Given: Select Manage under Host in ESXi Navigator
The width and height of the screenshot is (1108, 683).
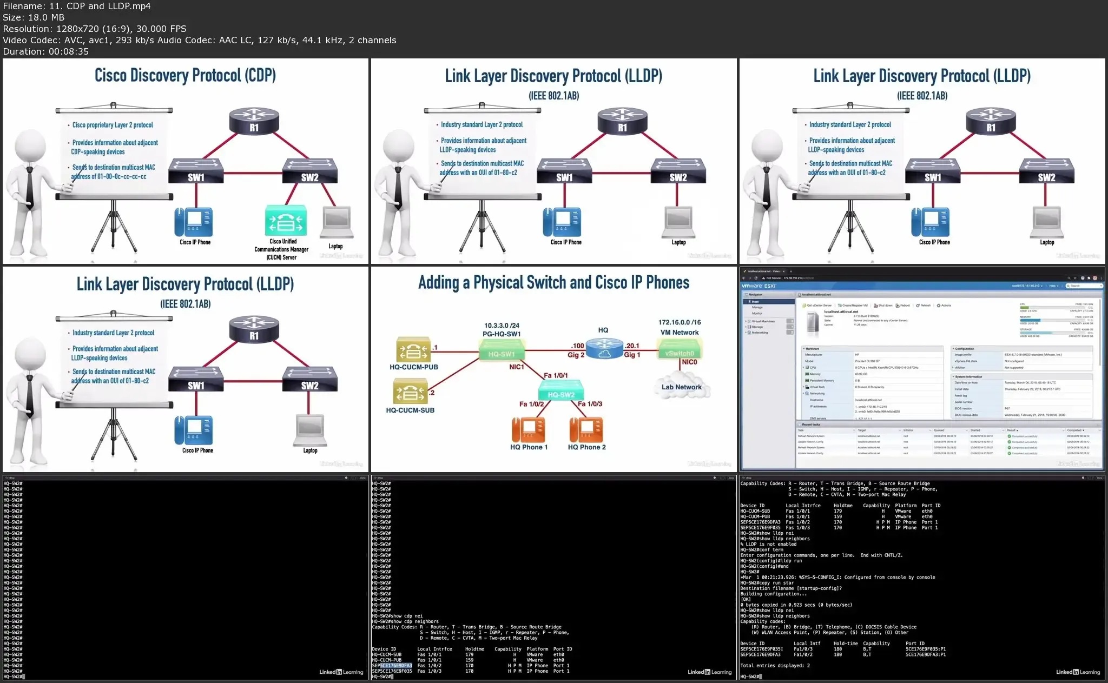Looking at the screenshot, I should [757, 307].
